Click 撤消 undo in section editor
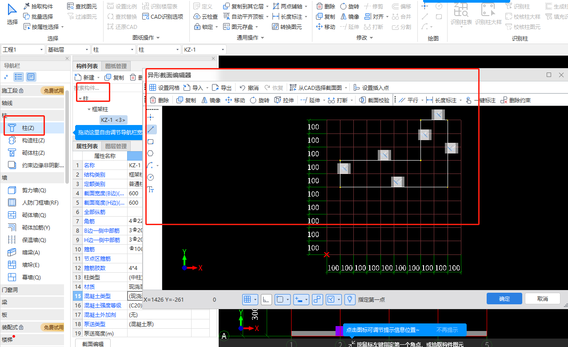The width and height of the screenshot is (568, 347). tap(249, 88)
